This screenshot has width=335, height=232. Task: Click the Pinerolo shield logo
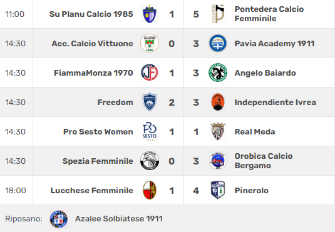click(x=218, y=190)
